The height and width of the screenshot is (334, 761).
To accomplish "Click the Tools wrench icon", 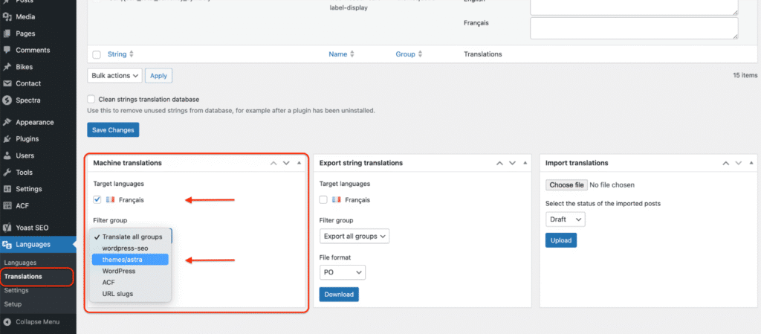I will pos(7,173).
